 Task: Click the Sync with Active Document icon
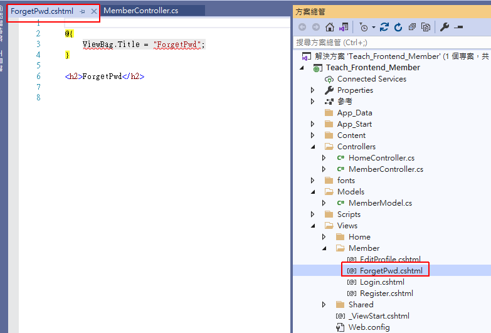tap(384, 27)
